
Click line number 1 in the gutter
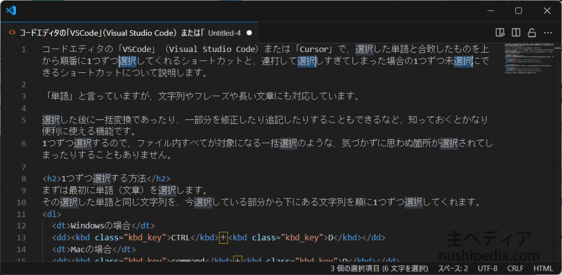point(24,49)
